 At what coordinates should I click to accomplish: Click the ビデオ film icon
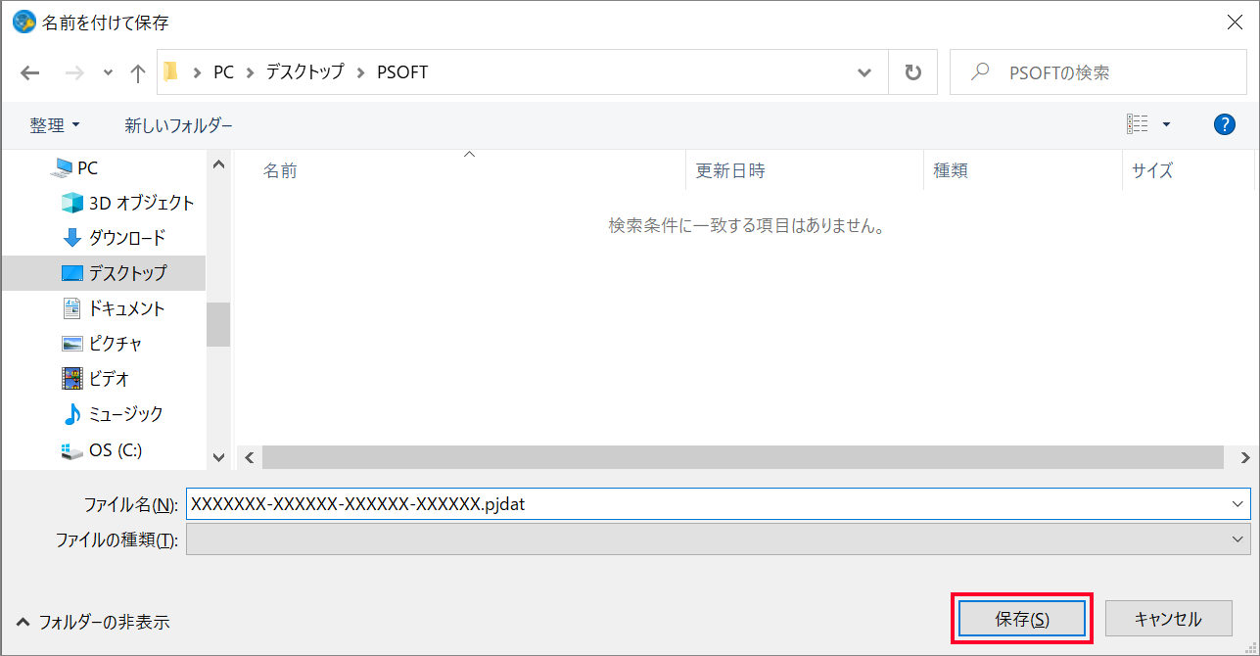tap(72, 378)
